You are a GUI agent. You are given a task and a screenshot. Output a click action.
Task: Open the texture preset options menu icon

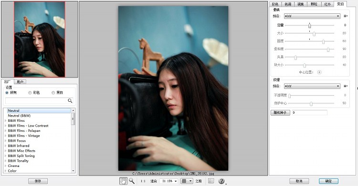coord(346,86)
